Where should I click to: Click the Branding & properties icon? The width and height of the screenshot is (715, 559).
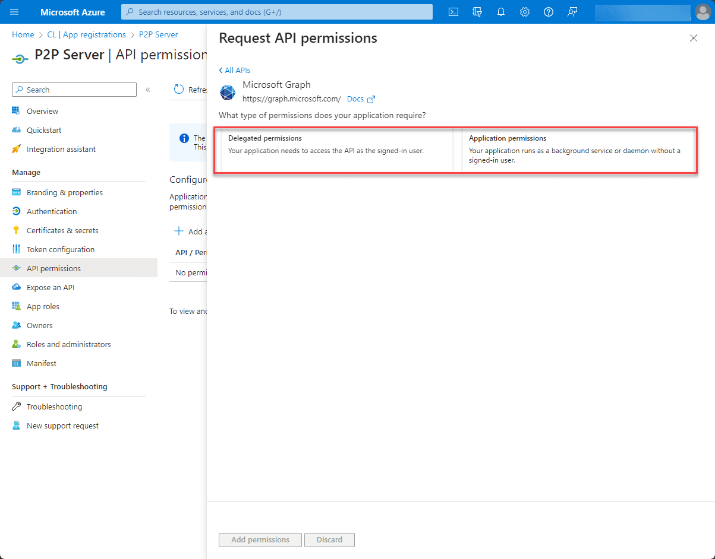click(16, 192)
